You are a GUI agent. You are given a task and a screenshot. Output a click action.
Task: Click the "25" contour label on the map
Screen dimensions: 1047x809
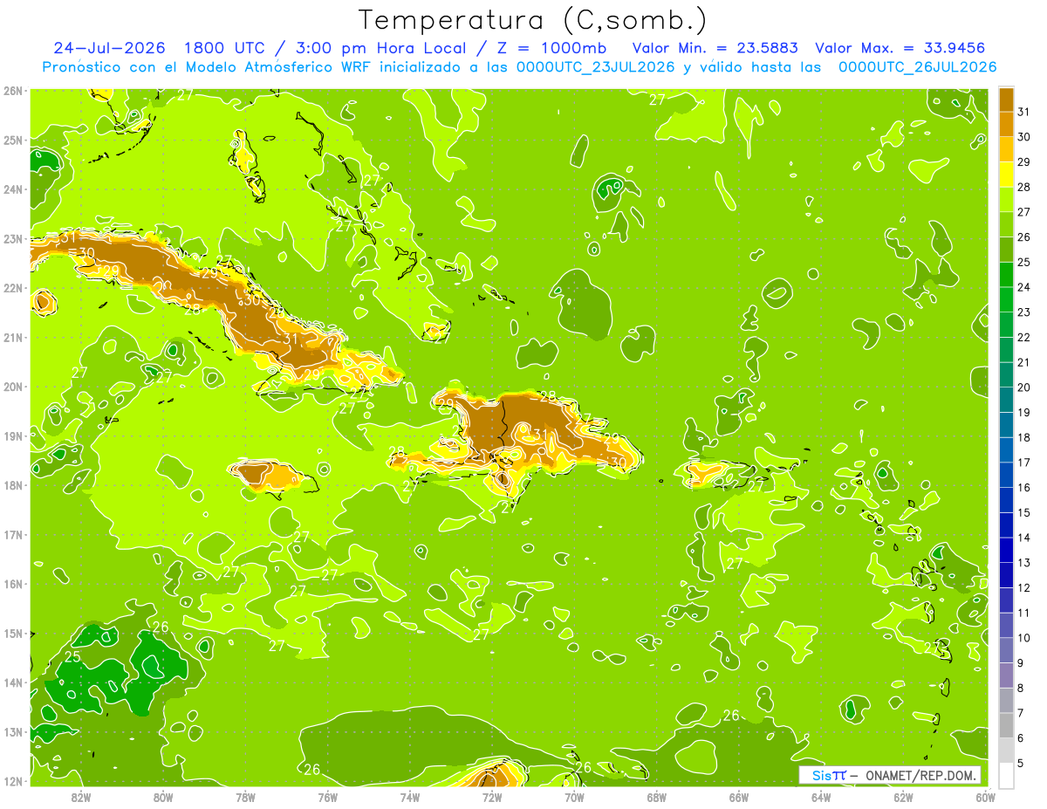tap(73, 656)
